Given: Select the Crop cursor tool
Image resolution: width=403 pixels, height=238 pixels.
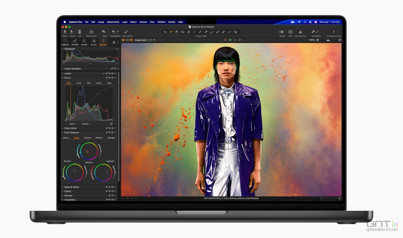Looking at the screenshot, I should pyautogui.click(x=183, y=32).
